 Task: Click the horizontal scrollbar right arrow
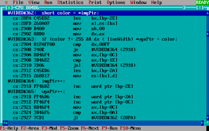(202, 123)
